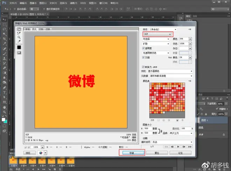Click the first color table swatch
This screenshot has width=231, height=171.
pyautogui.click(x=150, y=84)
